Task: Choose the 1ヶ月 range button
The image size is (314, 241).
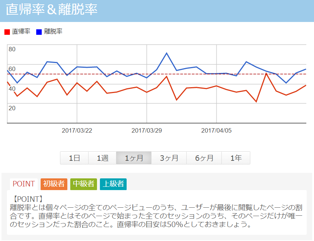Action: [134, 158]
